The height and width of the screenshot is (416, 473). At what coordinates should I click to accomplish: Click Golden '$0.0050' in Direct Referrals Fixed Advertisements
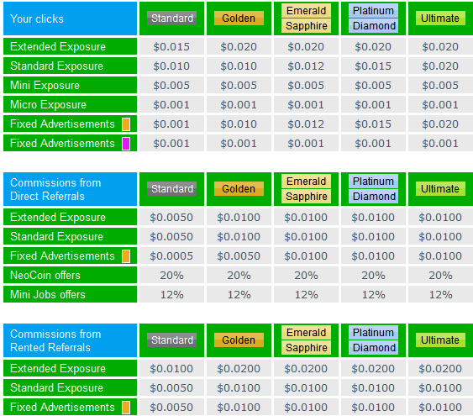[239, 256]
